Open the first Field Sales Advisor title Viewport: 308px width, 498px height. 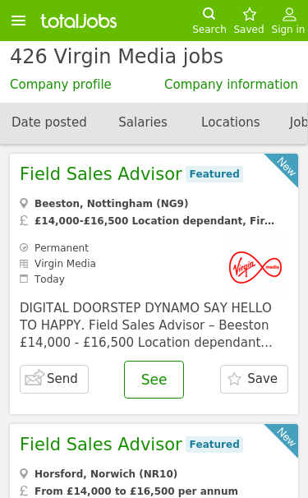101,174
